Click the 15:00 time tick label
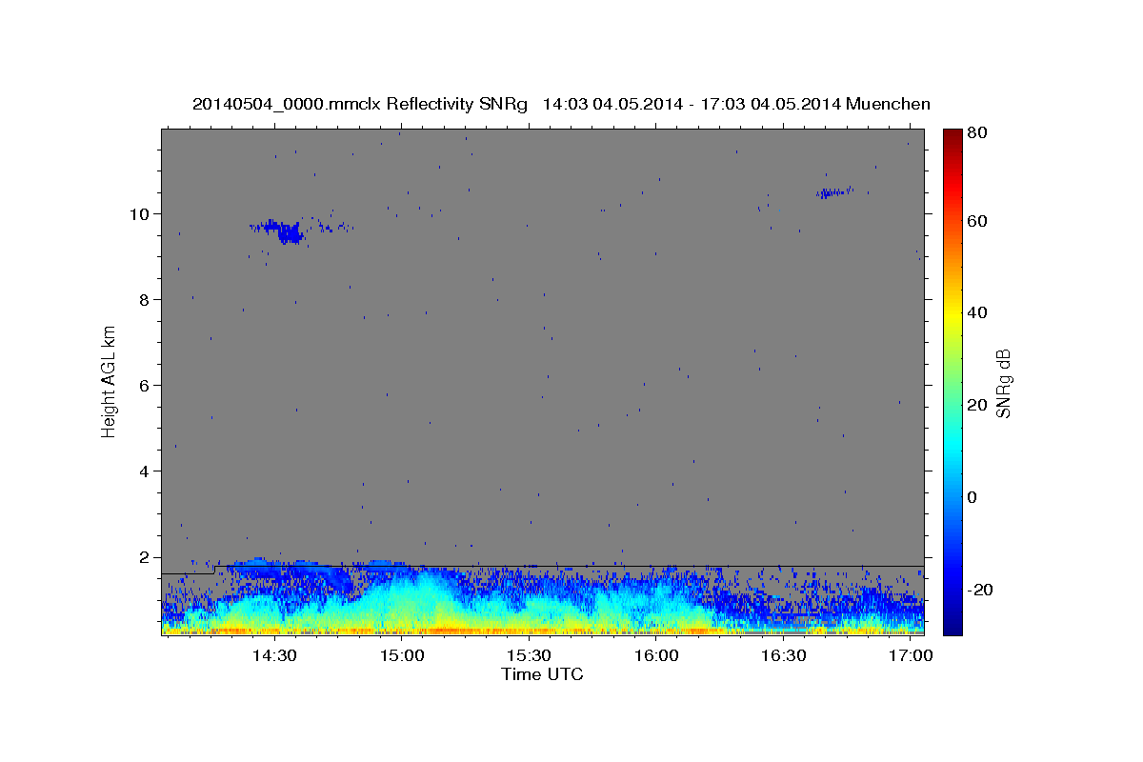Viewport: 1143px width, 762px height. [x=402, y=656]
